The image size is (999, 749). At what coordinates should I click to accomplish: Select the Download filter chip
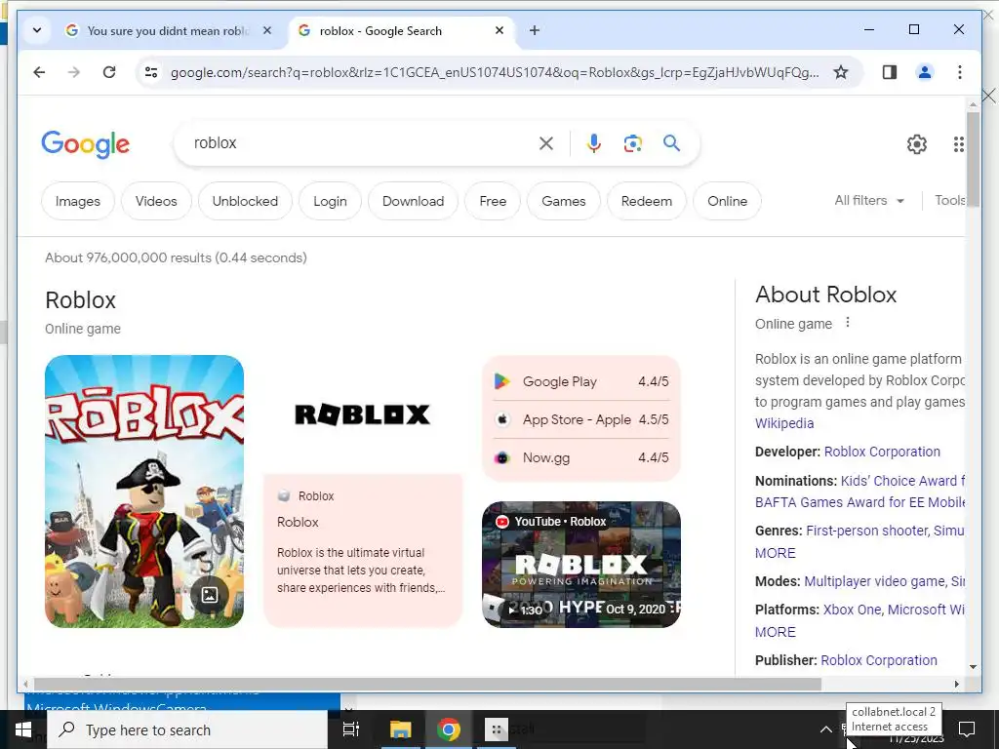tap(413, 201)
